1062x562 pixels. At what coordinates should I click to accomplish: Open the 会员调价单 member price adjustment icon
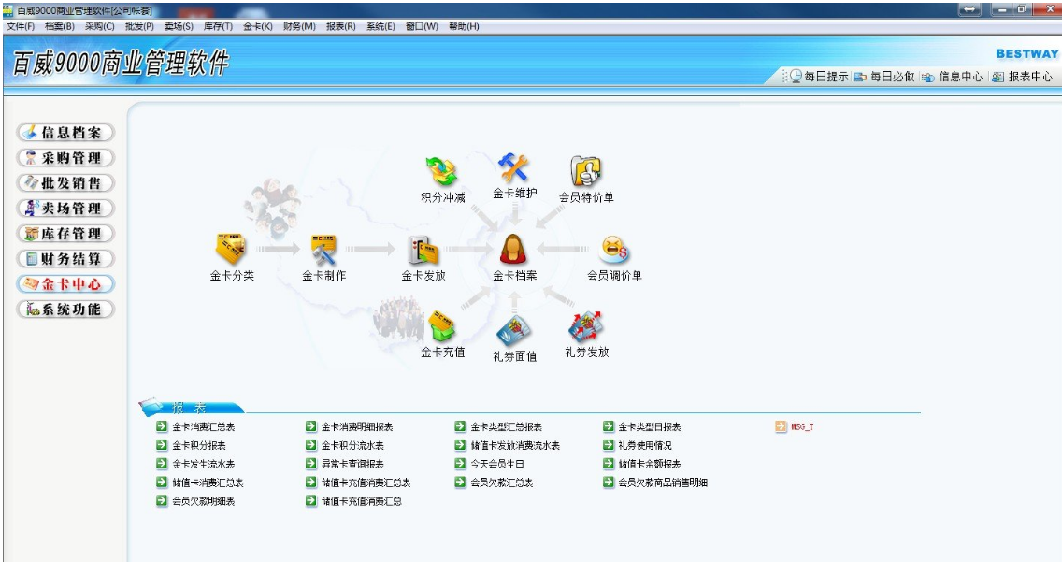tap(613, 250)
